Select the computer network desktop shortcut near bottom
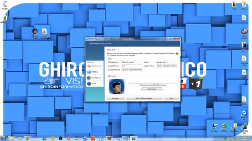Image resolution: width=252 pixels, height=141 pixels. coord(214,128)
